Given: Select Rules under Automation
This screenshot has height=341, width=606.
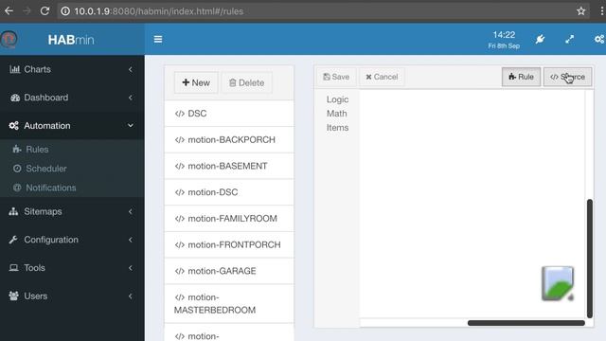Looking at the screenshot, I should (37, 150).
